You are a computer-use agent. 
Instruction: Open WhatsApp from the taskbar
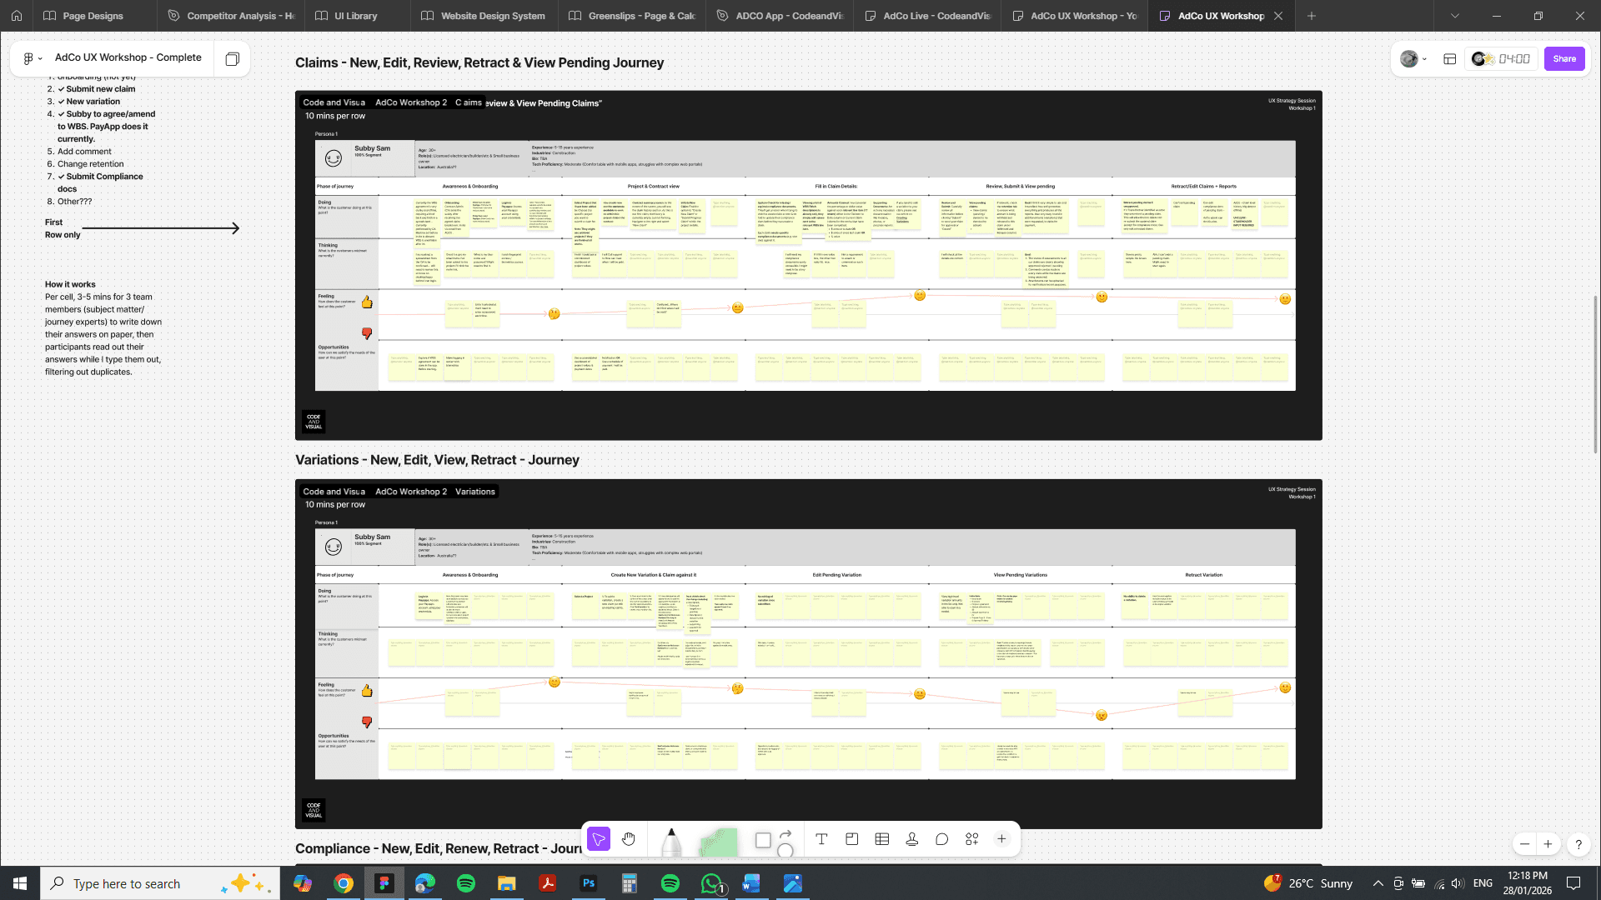pyautogui.click(x=711, y=883)
